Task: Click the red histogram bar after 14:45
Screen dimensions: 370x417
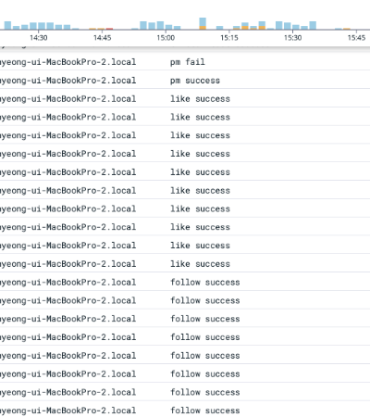Action: click(109, 29)
